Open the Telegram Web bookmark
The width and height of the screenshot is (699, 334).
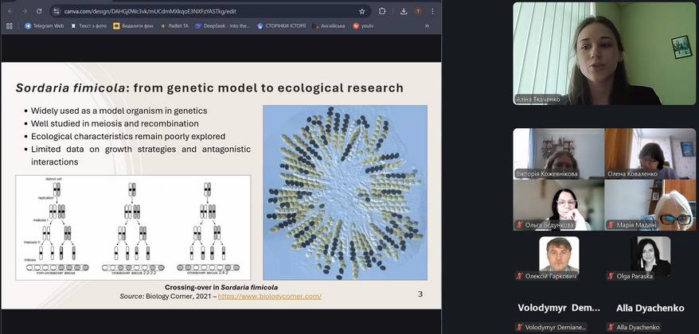pos(44,25)
